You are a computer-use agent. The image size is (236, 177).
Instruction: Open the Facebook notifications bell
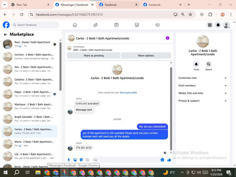218,25
